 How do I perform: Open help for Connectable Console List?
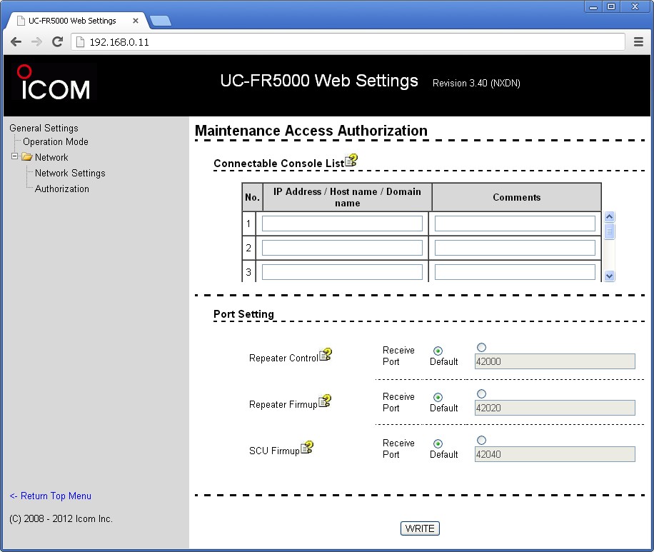[351, 161]
